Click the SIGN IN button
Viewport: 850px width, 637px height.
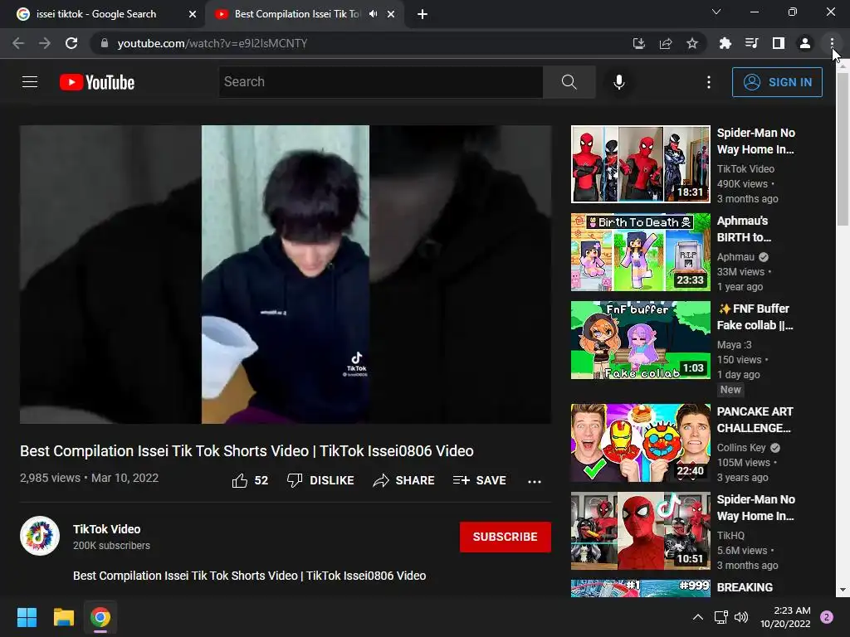pos(777,82)
